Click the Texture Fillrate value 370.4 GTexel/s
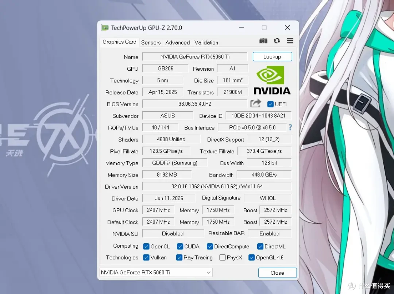The image size is (394, 294). 264,151
